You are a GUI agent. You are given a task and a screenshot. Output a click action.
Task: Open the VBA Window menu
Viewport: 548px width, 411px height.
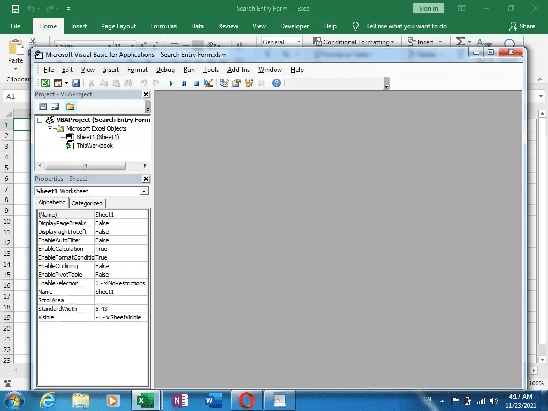click(270, 70)
